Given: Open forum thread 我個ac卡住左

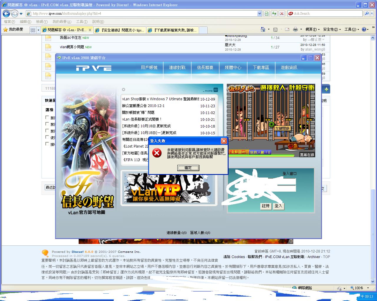Looking at the screenshot, I should click(x=70, y=38).
